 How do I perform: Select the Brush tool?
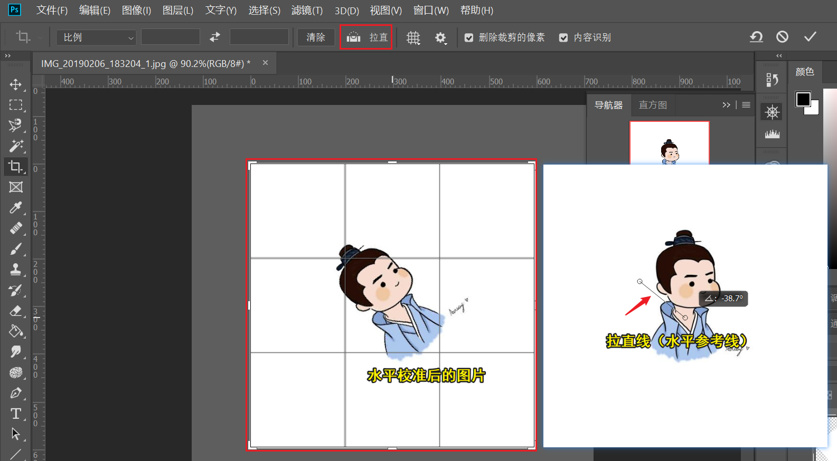pyautogui.click(x=16, y=249)
